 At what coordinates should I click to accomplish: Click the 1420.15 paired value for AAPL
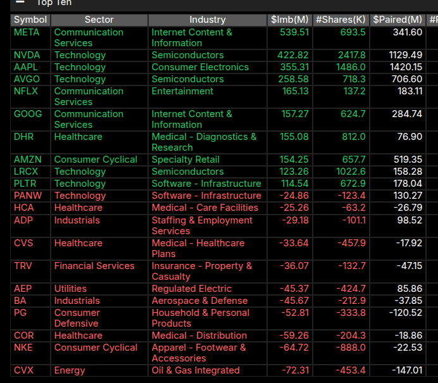tap(406, 67)
